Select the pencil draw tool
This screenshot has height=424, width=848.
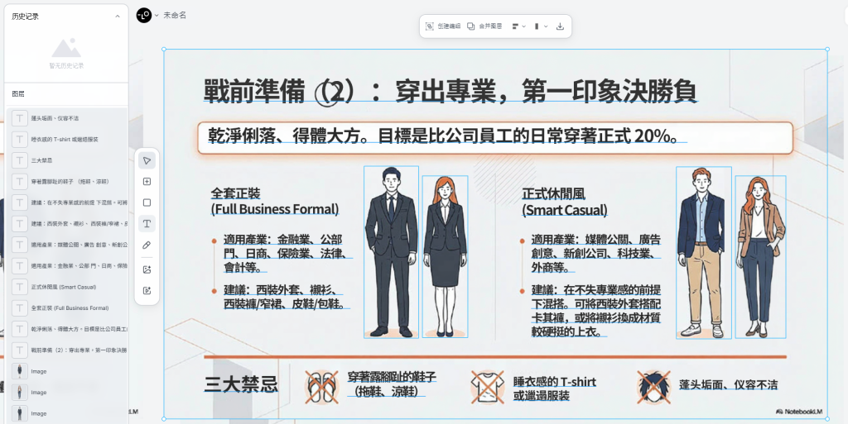pos(147,245)
